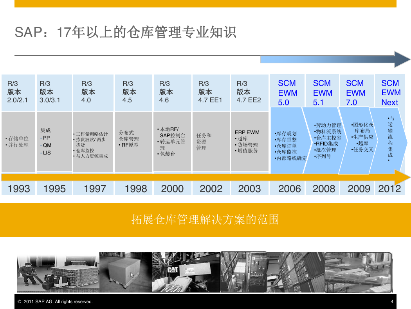Screen dimensions: 411x309
Task: Click the 库存规划 bullet in EWM 5.0
Action: point(285,133)
